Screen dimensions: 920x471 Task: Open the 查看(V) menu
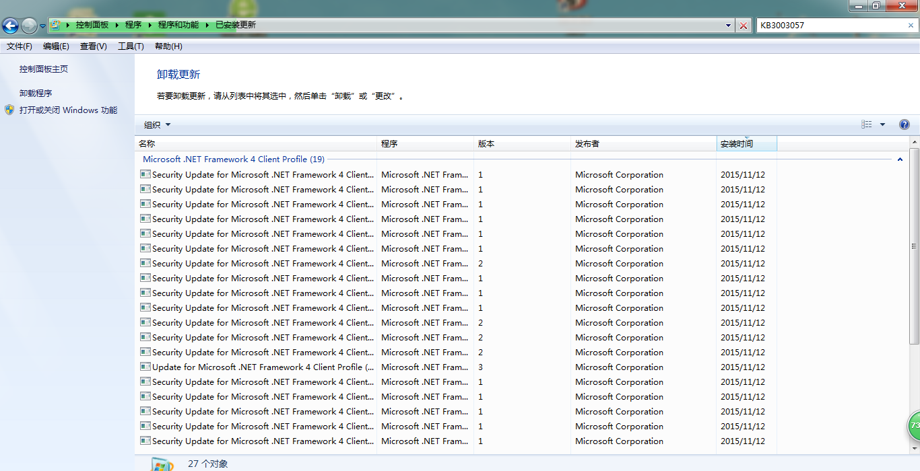click(94, 46)
